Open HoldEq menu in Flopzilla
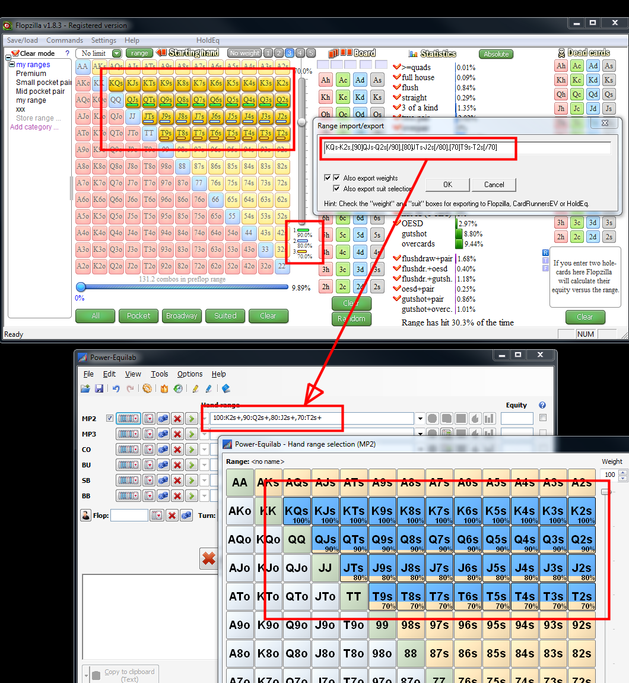629x683 pixels. 208,40
